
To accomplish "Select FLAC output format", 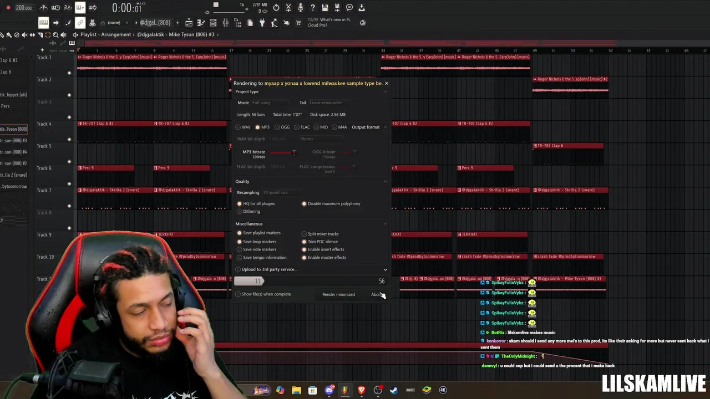I will click(302, 127).
